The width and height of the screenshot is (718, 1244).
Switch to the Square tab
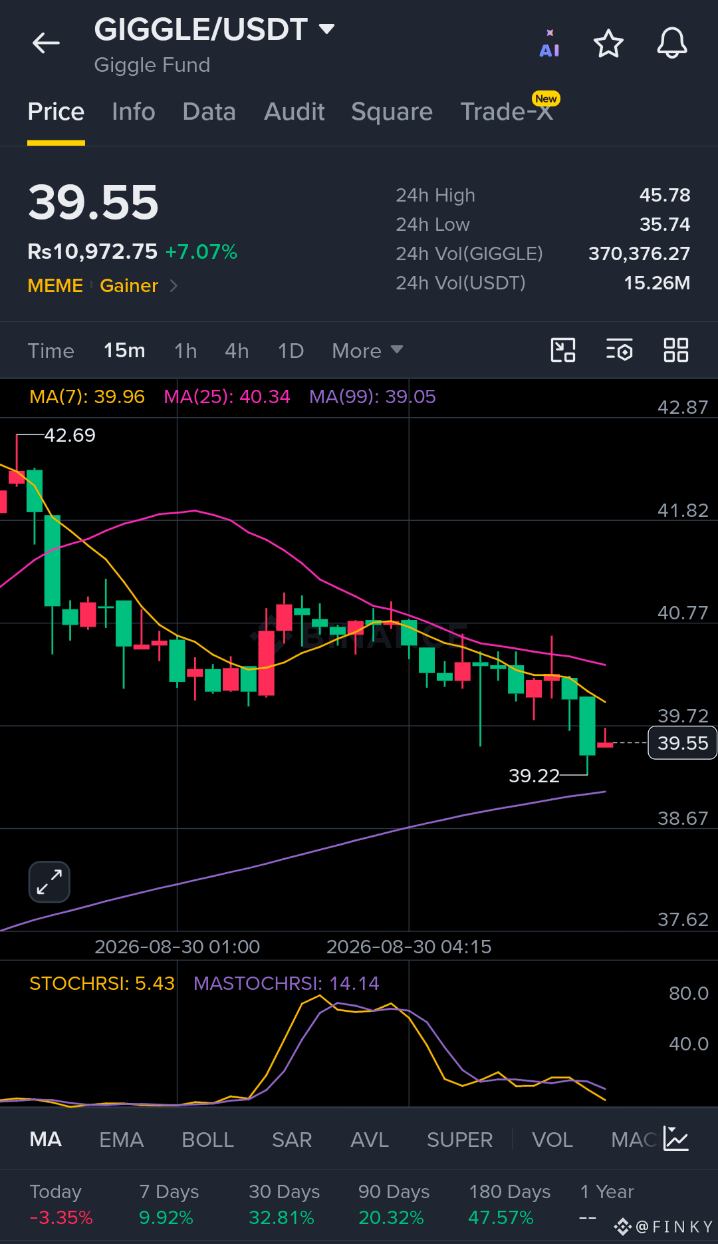[392, 112]
